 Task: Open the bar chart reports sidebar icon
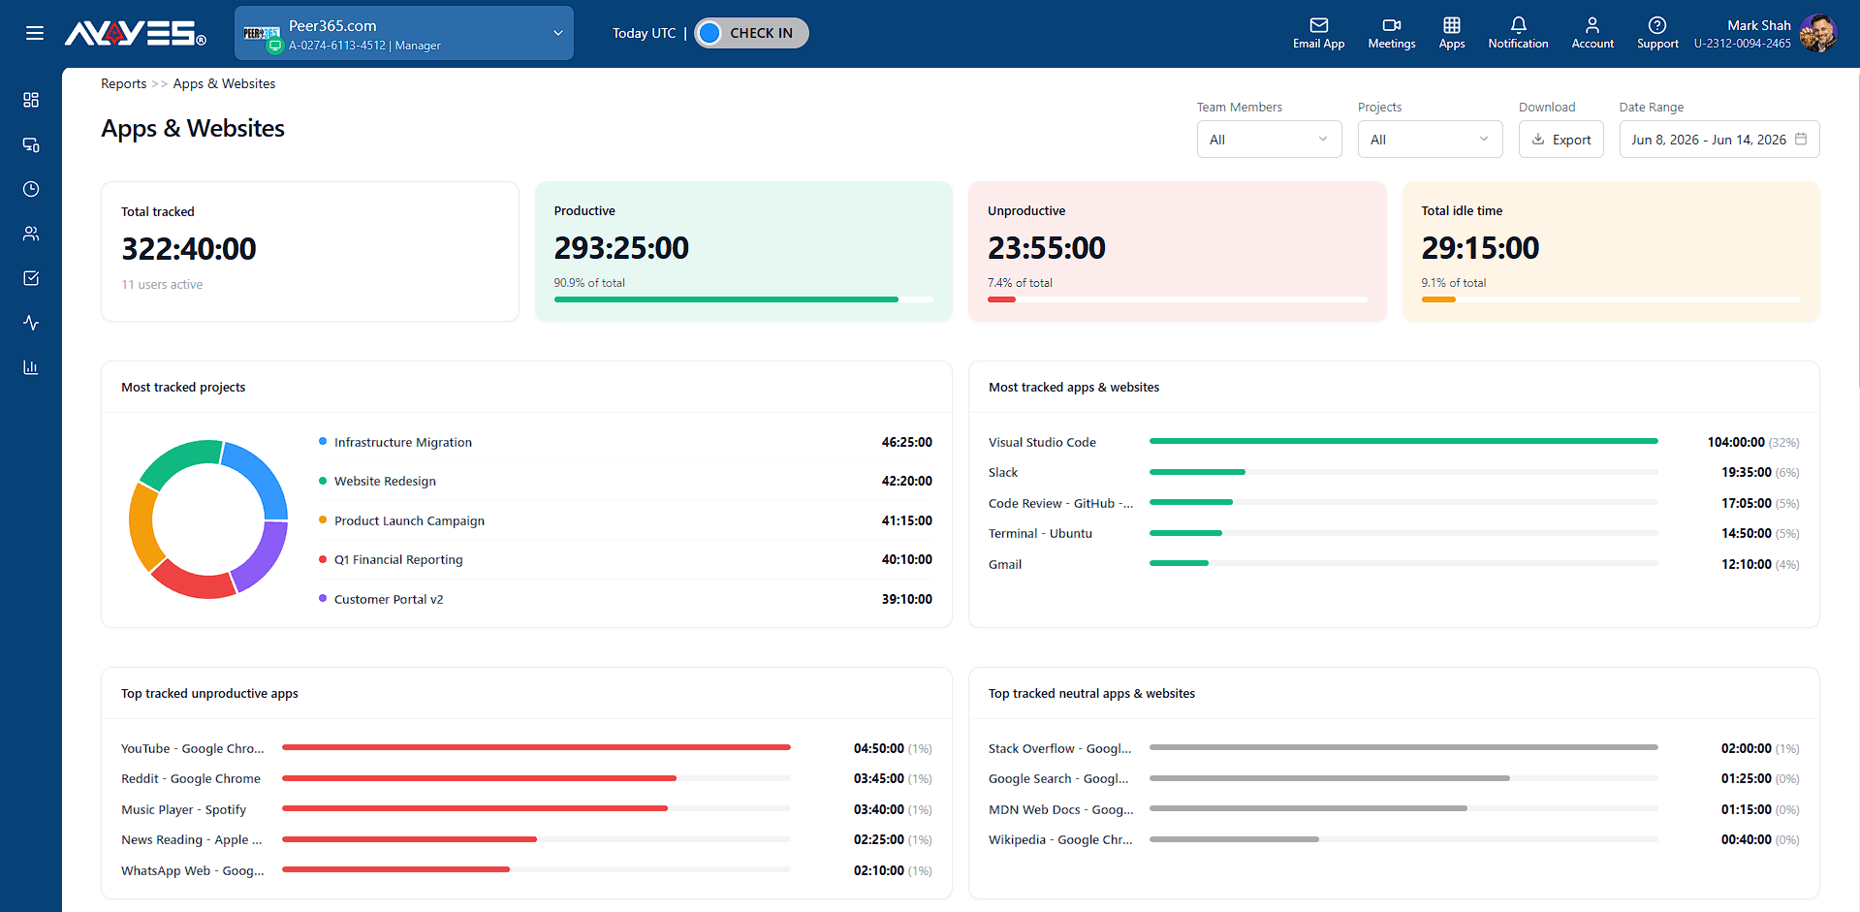point(31,367)
